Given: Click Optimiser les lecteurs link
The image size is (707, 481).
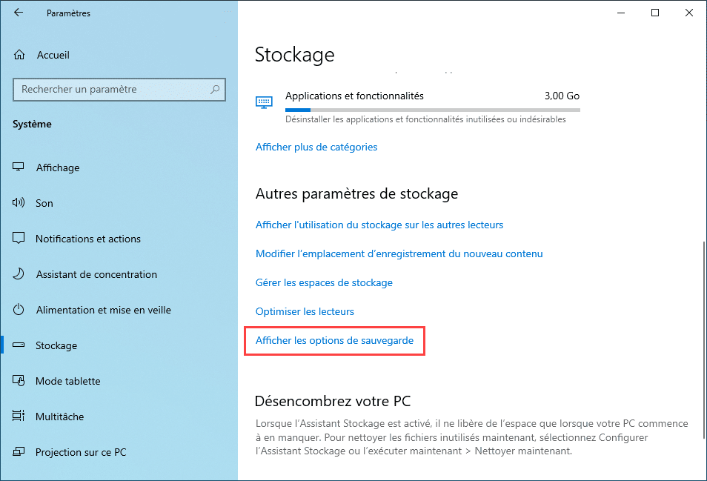Looking at the screenshot, I should pyautogui.click(x=305, y=311).
